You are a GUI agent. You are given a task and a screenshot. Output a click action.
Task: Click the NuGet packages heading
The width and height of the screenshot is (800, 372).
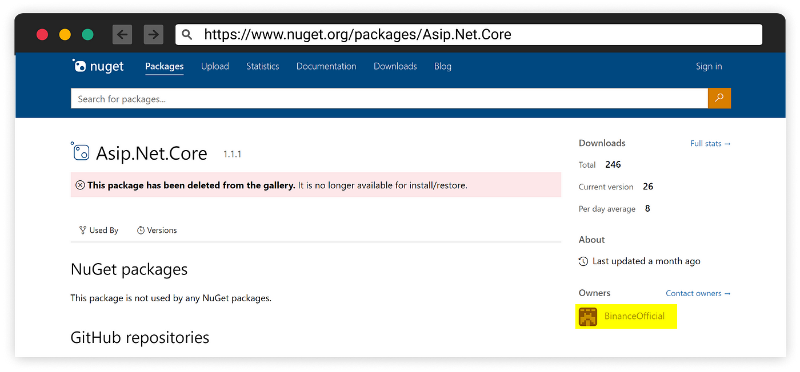tap(129, 269)
